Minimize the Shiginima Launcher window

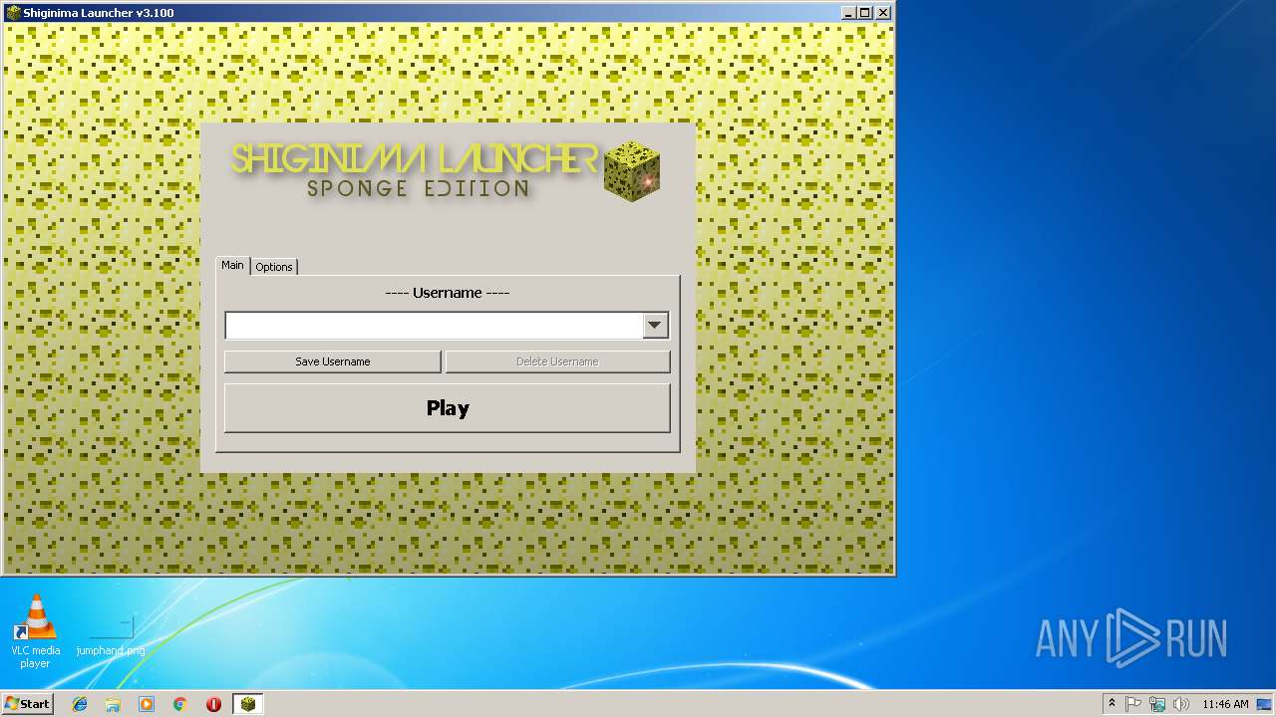point(847,13)
